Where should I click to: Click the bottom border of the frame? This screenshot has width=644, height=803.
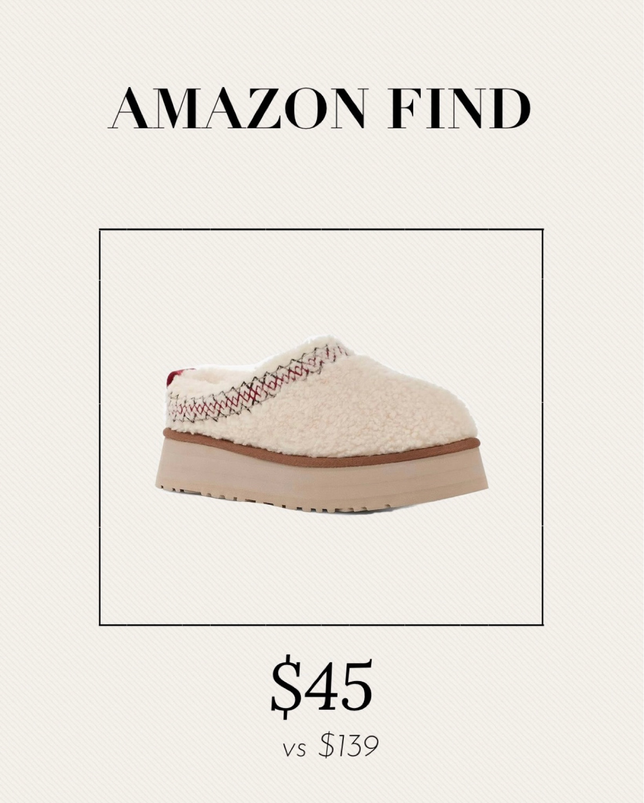coord(321,625)
